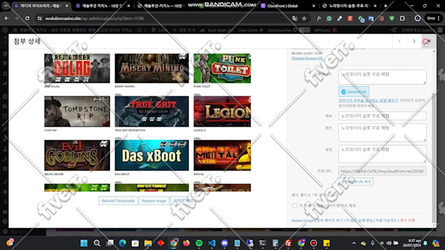This screenshot has height=250, width=445.
Task: Open Discord from taskbar
Action: click(x=224, y=243)
